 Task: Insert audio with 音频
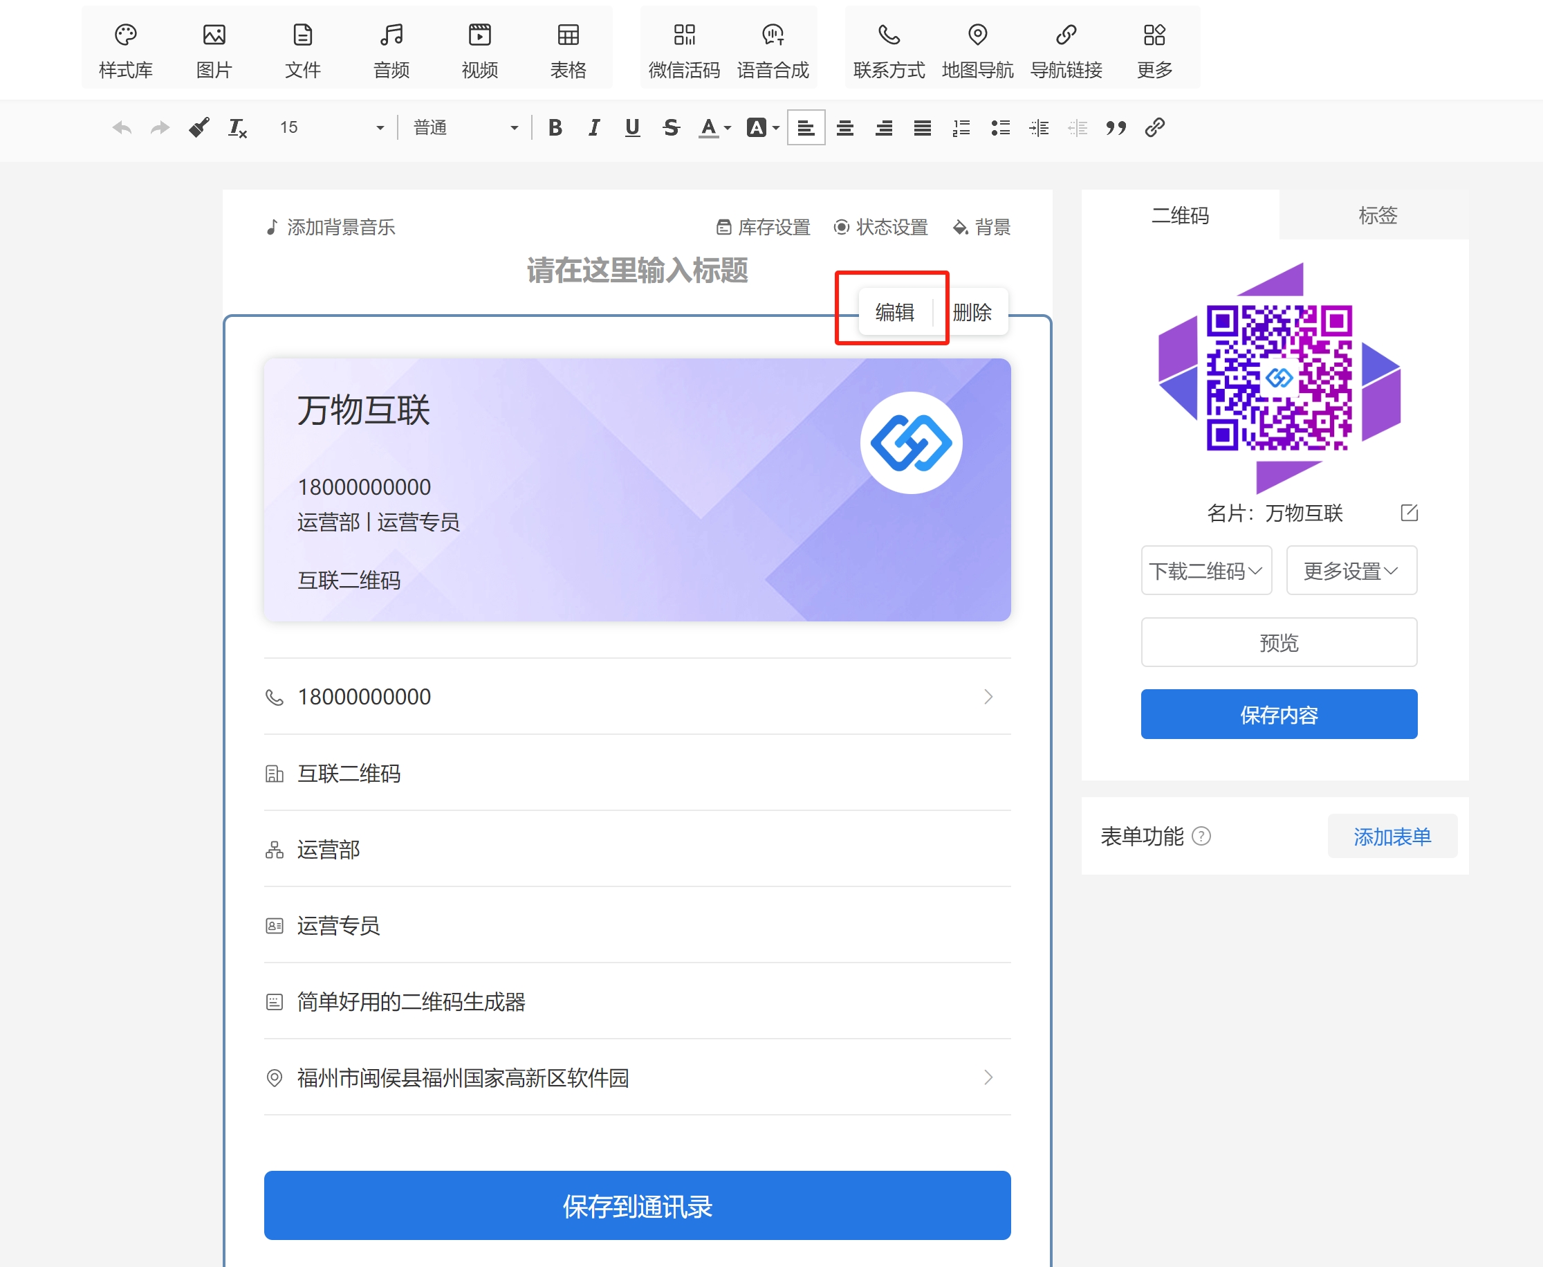[x=391, y=50]
